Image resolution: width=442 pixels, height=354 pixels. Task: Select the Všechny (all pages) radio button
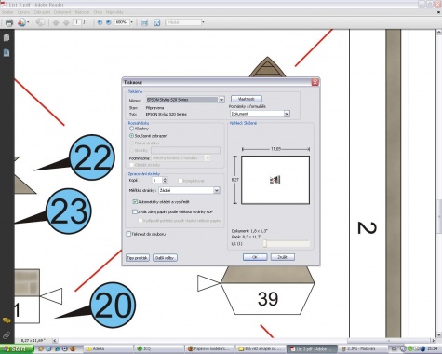point(131,129)
